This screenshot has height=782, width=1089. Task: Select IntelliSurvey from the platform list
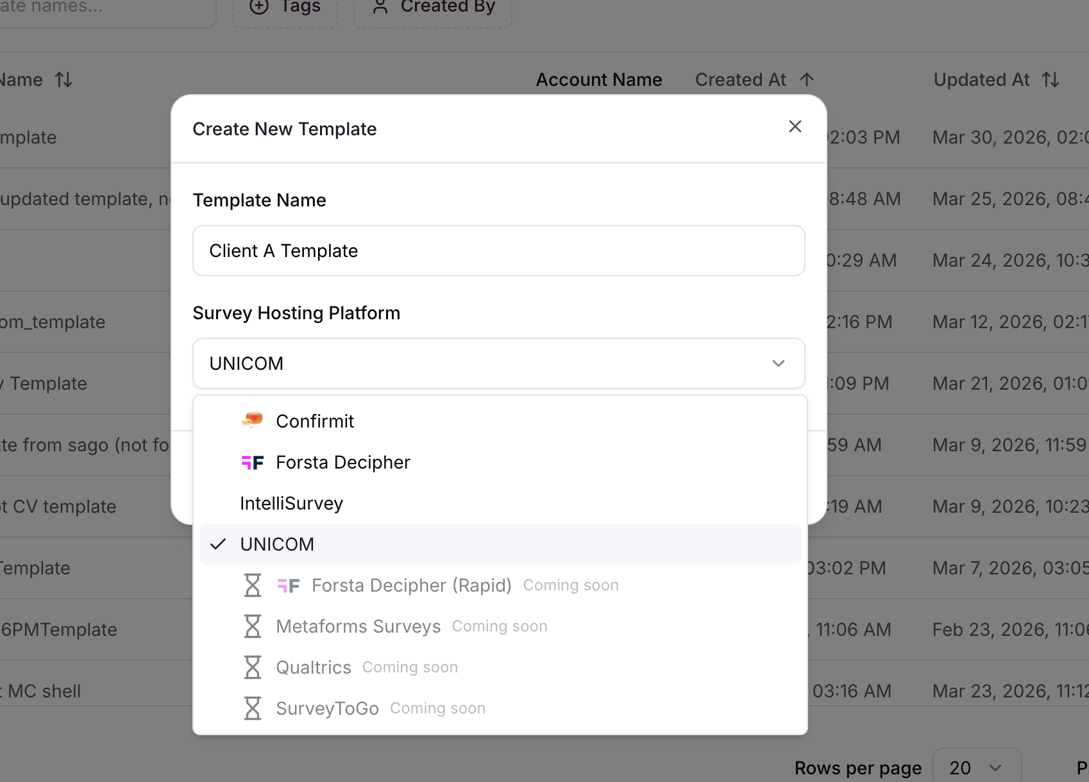coord(292,503)
